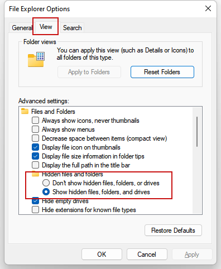Screen dimensions: 221x269
Task: Uncheck Hide empty drives
Action: (x=35, y=201)
